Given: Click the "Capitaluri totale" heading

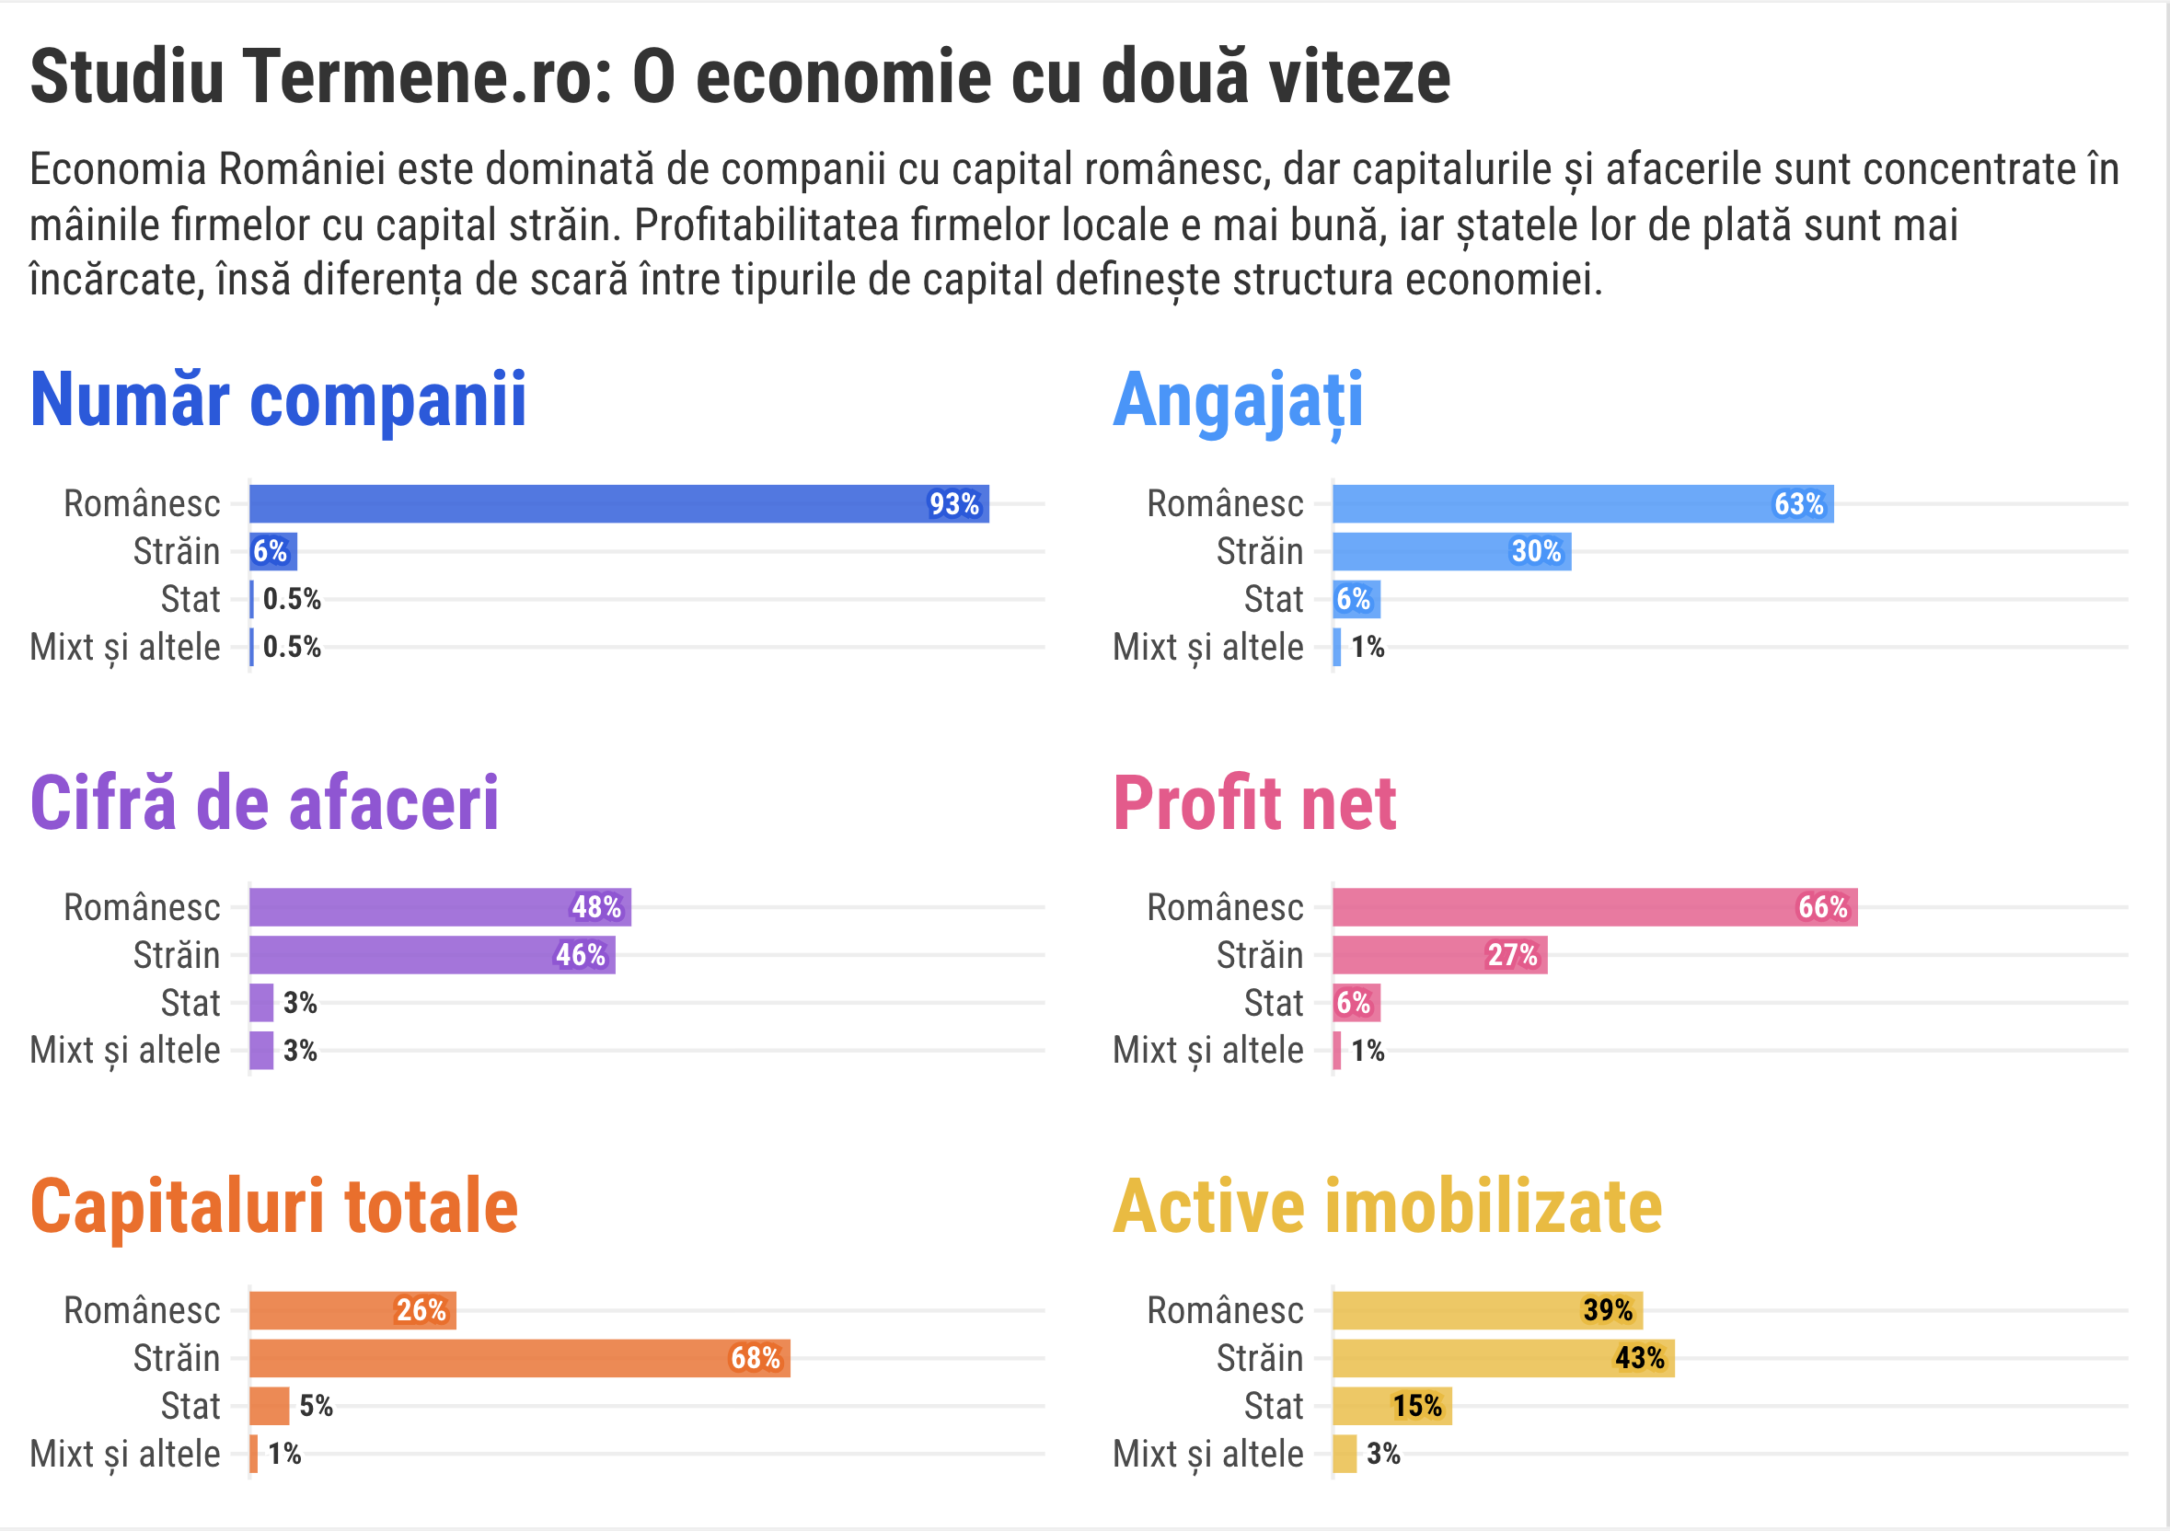Looking at the screenshot, I should [x=274, y=1207].
